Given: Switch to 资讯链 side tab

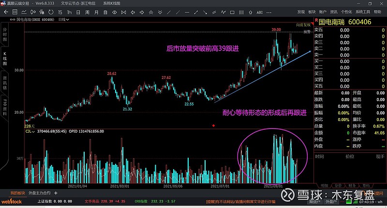Looking at the screenshot, I should (5, 83).
